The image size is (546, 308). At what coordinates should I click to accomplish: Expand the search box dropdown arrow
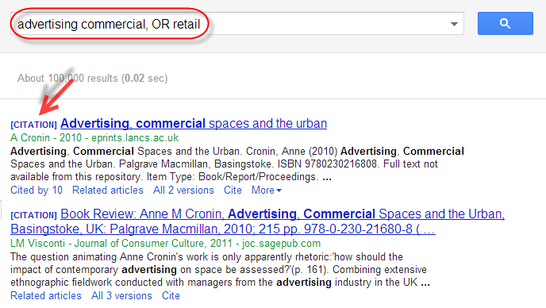click(454, 24)
